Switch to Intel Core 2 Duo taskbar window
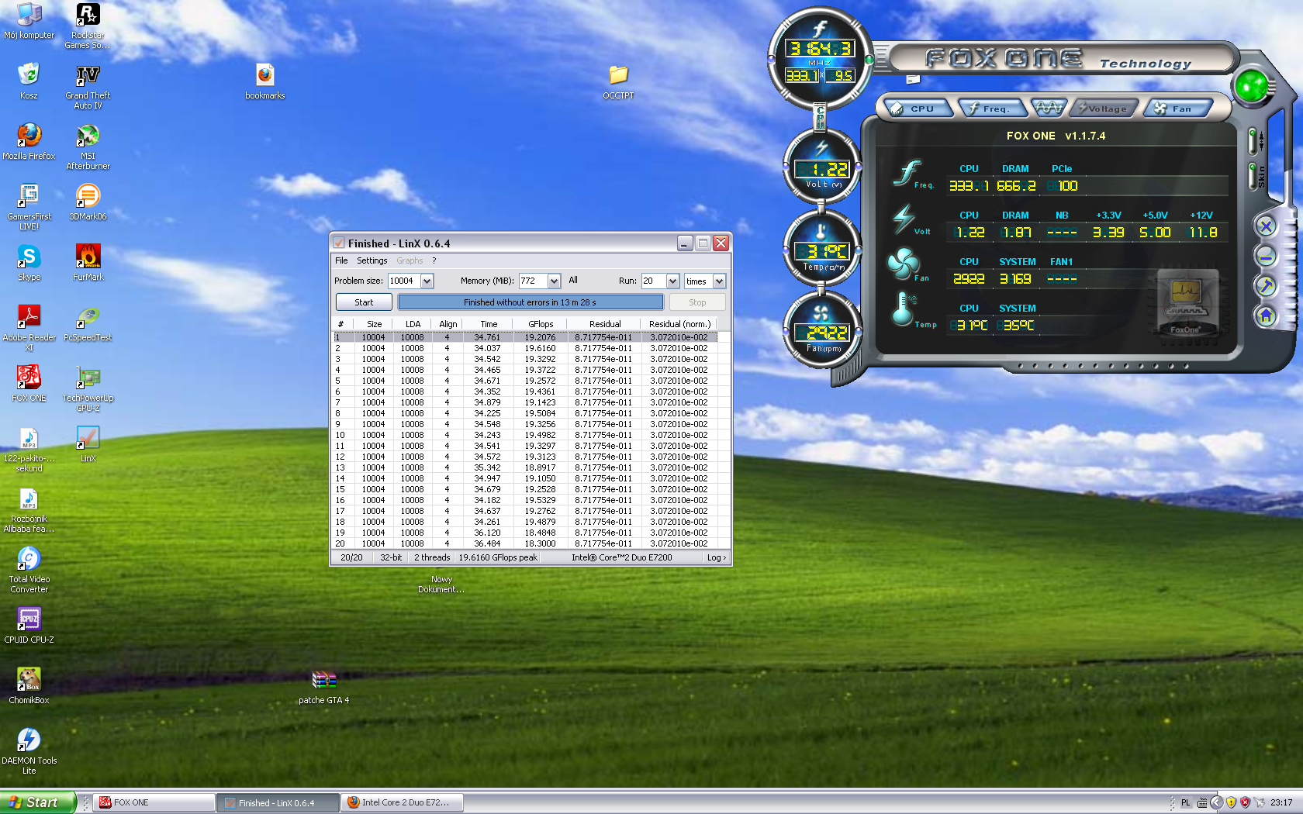Viewport: 1303px width, 814px height. coord(402,802)
